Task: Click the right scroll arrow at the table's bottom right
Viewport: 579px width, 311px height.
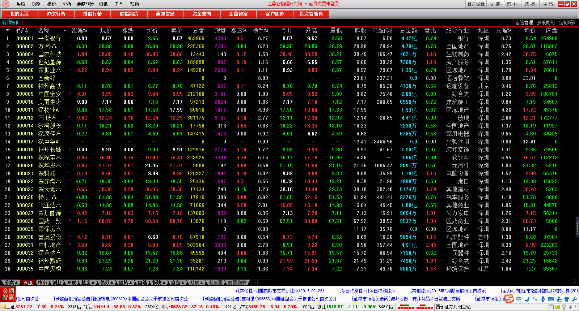Action: point(575,282)
